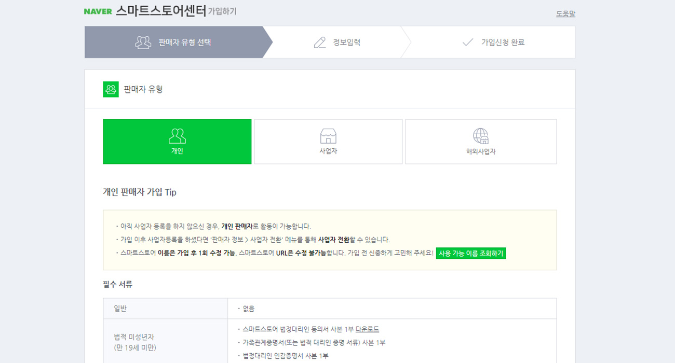Image resolution: width=675 pixels, height=363 pixels.
Task: Click the 법적 미성년자 row label
Action: pos(134,342)
